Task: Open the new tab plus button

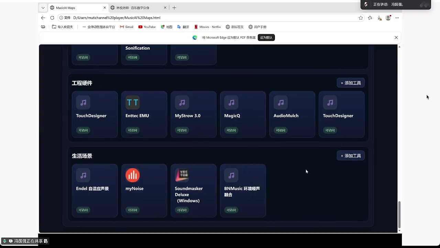Action: tap(174, 8)
